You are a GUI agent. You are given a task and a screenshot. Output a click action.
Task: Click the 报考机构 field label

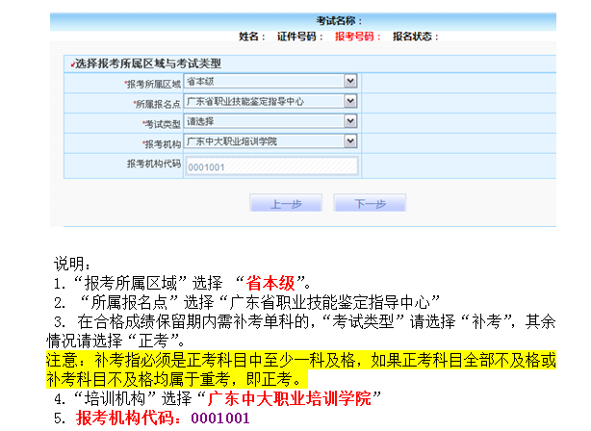162,144
